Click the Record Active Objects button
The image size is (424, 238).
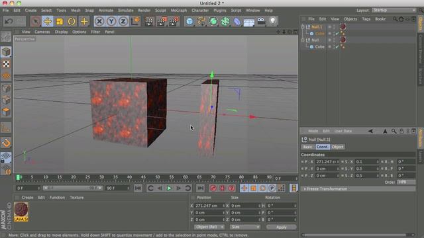point(213,188)
